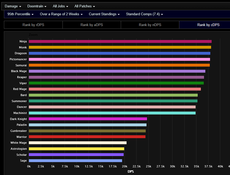
Task: Click the Sage job label
Action: (x=23, y=161)
